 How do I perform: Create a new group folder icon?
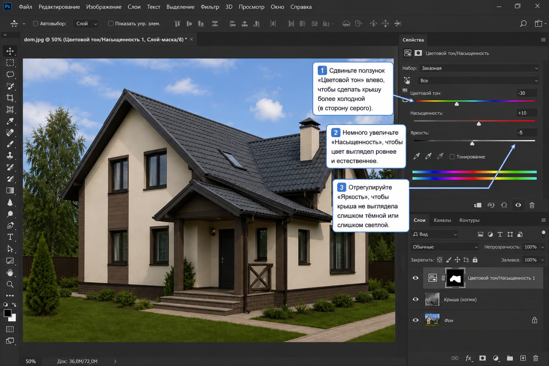pos(510,358)
